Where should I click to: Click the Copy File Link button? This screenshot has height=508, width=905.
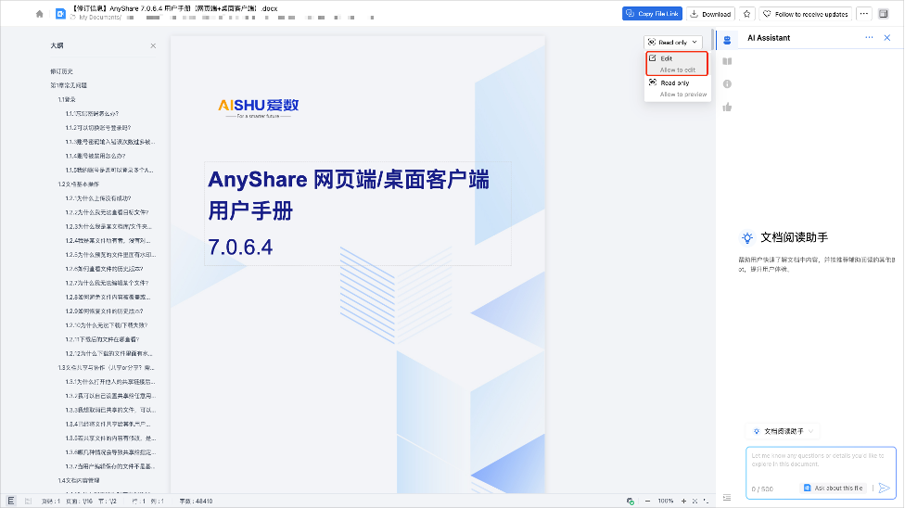pos(653,14)
